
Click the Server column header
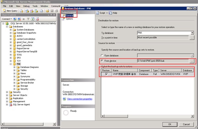tap(170, 70)
